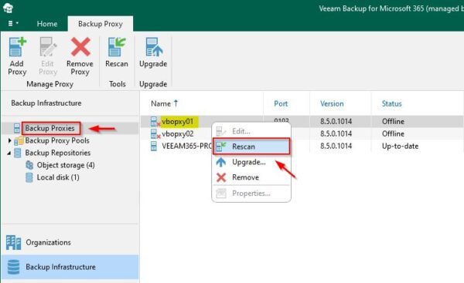Click the Up-to-date status cell
464x283 pixels.
click(400, 146)
